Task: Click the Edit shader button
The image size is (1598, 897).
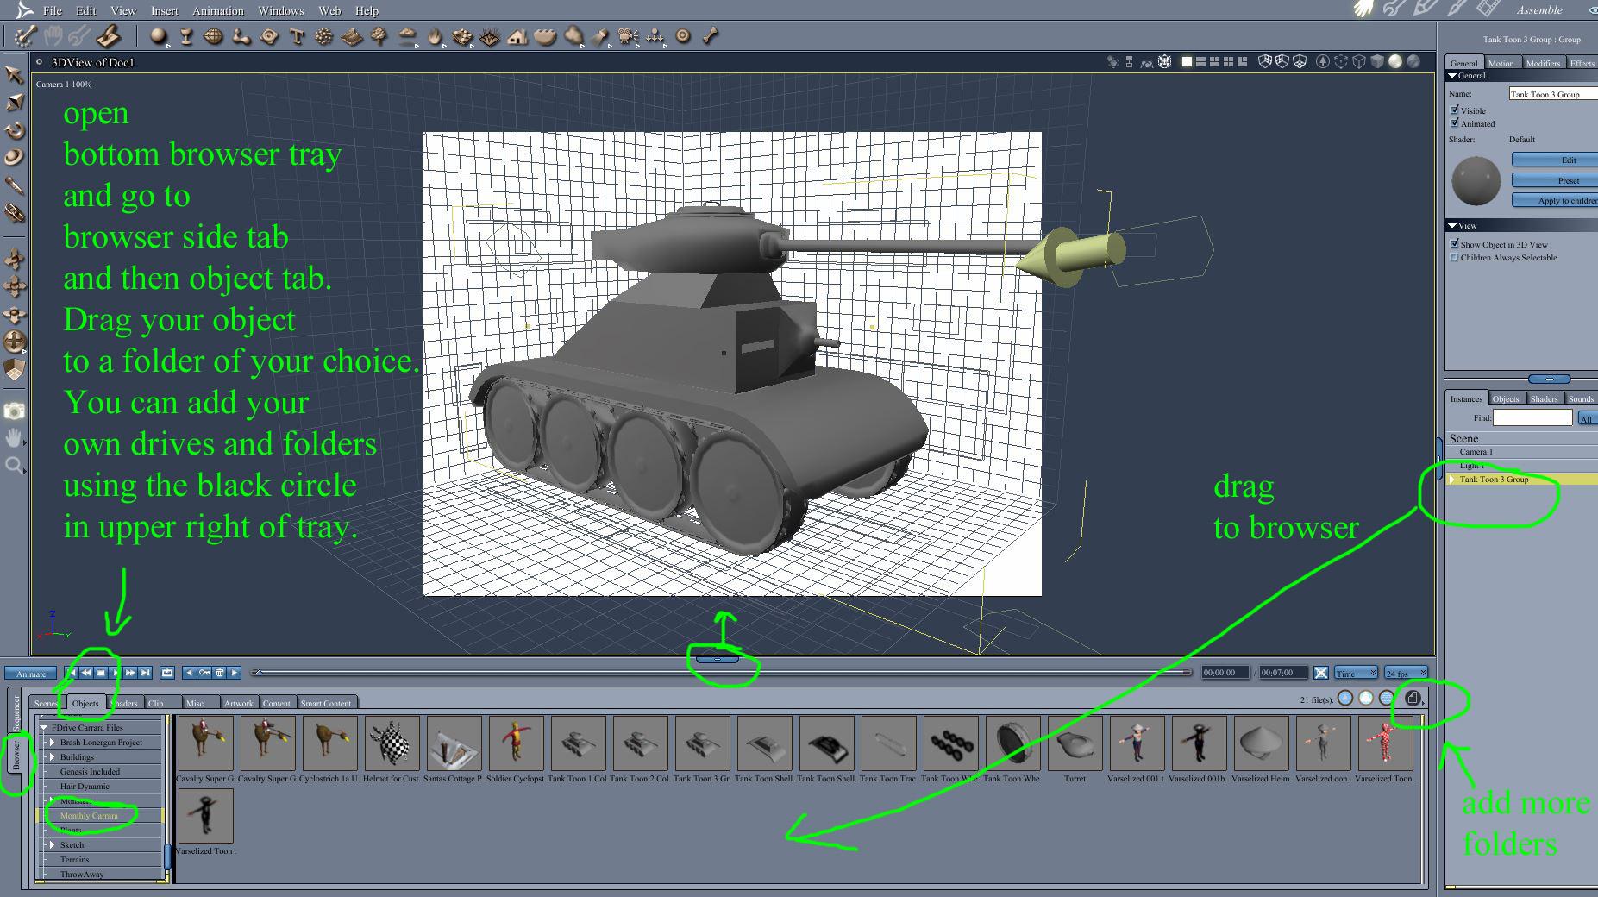Action: (1555, 160)
